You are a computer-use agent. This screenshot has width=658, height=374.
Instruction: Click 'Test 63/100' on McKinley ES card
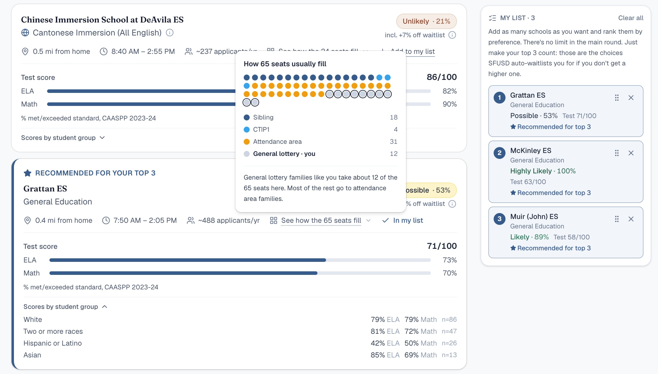pos(528,182)
